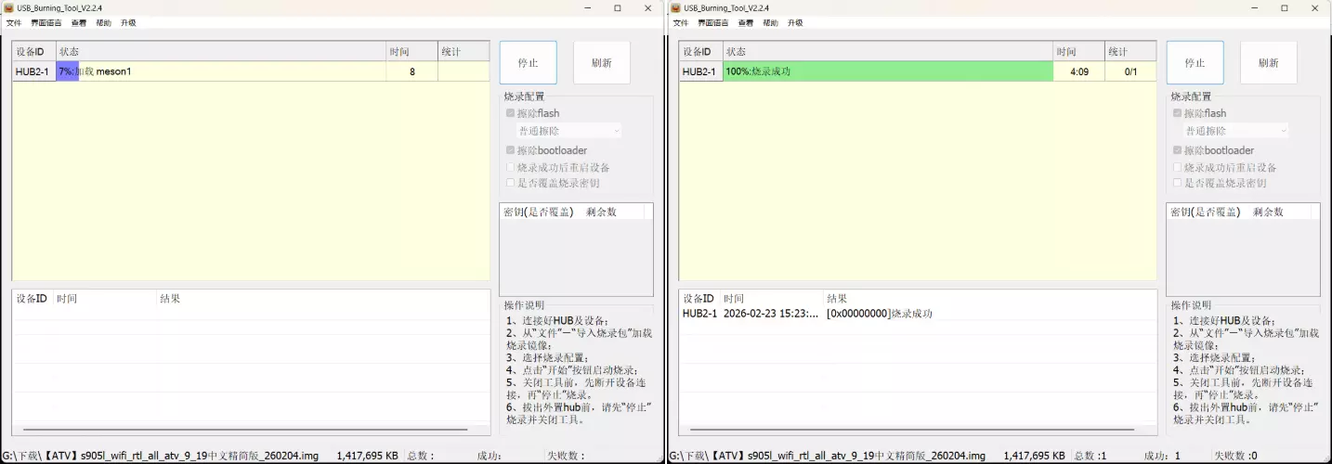The height and width of the screenshot is (464, 1332).
Task: Click app icon in the 100% success window title
Action: (675, 7)
